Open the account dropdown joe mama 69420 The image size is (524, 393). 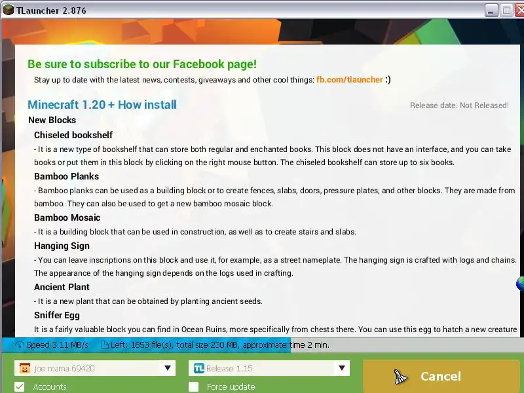click(95, 368)
